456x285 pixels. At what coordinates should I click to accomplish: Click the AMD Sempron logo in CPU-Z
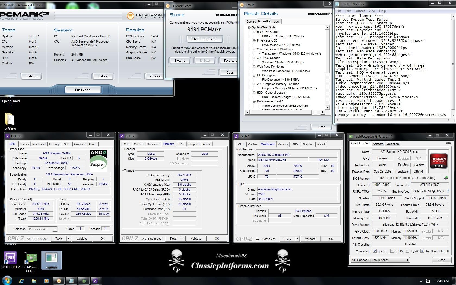[98, 160]
